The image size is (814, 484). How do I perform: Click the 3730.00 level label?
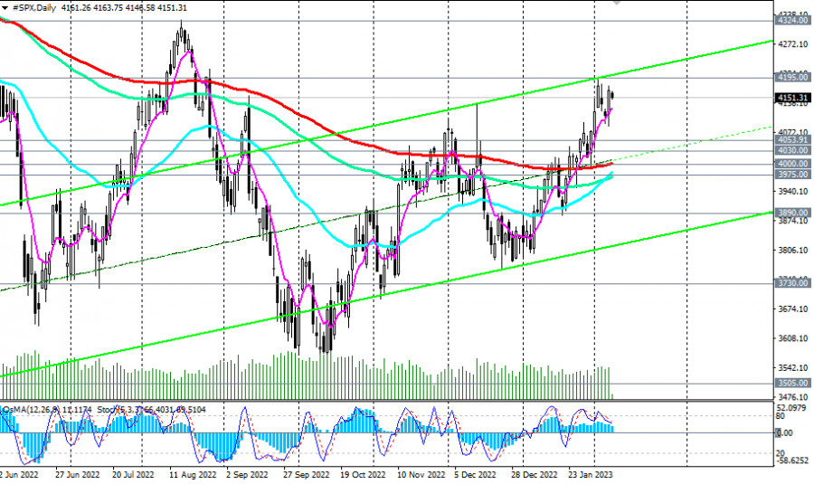[792, 283]
